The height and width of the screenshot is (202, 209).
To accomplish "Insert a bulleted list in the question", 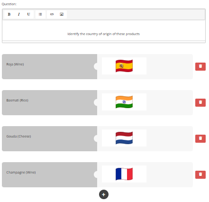I will pyautogui.click(x=40, y=14).
